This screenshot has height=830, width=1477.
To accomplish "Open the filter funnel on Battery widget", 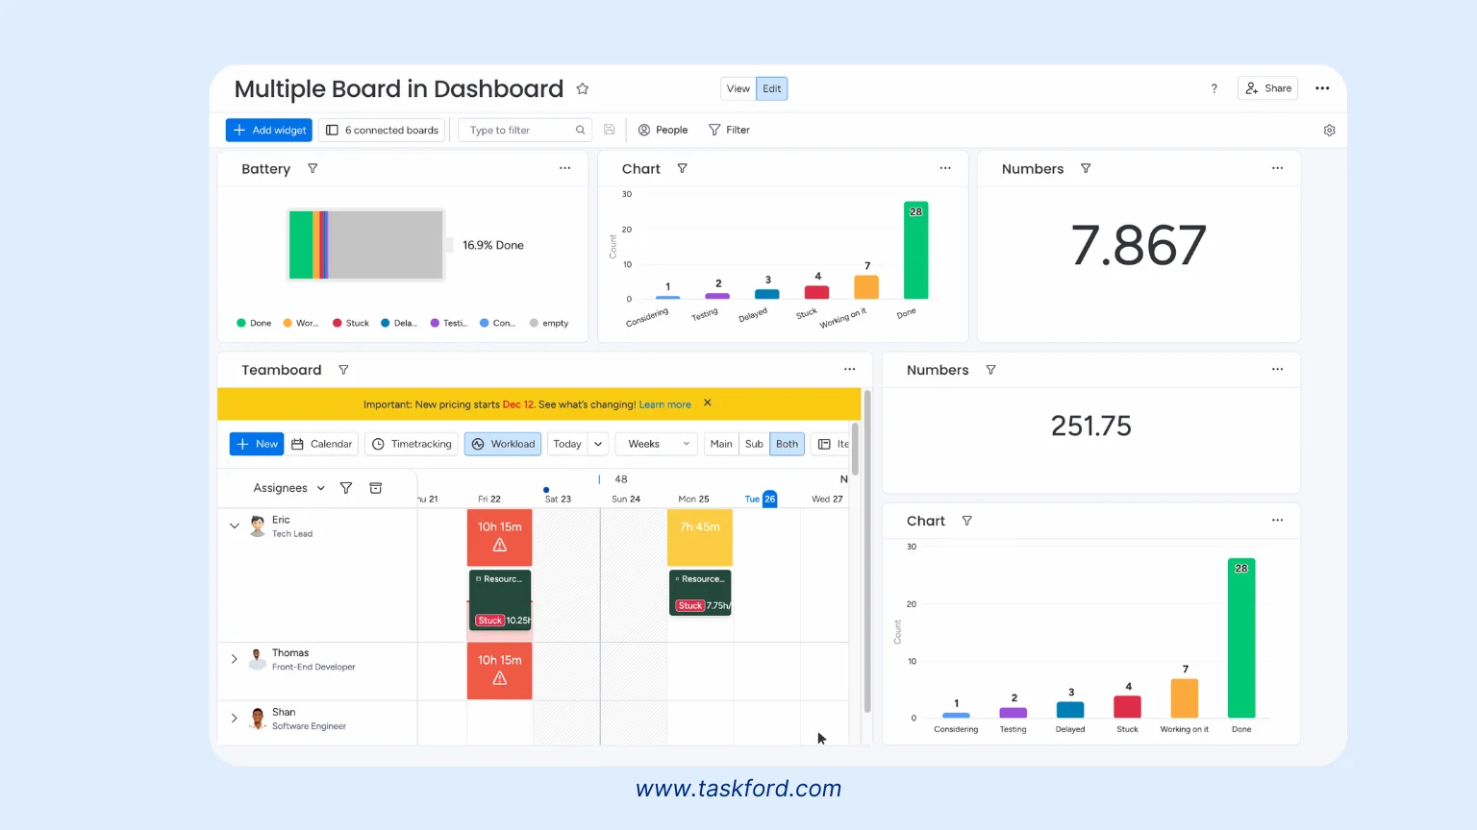I will coord(312,168).
